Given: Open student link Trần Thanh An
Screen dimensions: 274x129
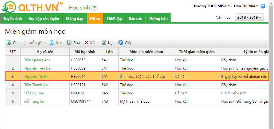Looking at the screenshot, I should click(36, 85).
